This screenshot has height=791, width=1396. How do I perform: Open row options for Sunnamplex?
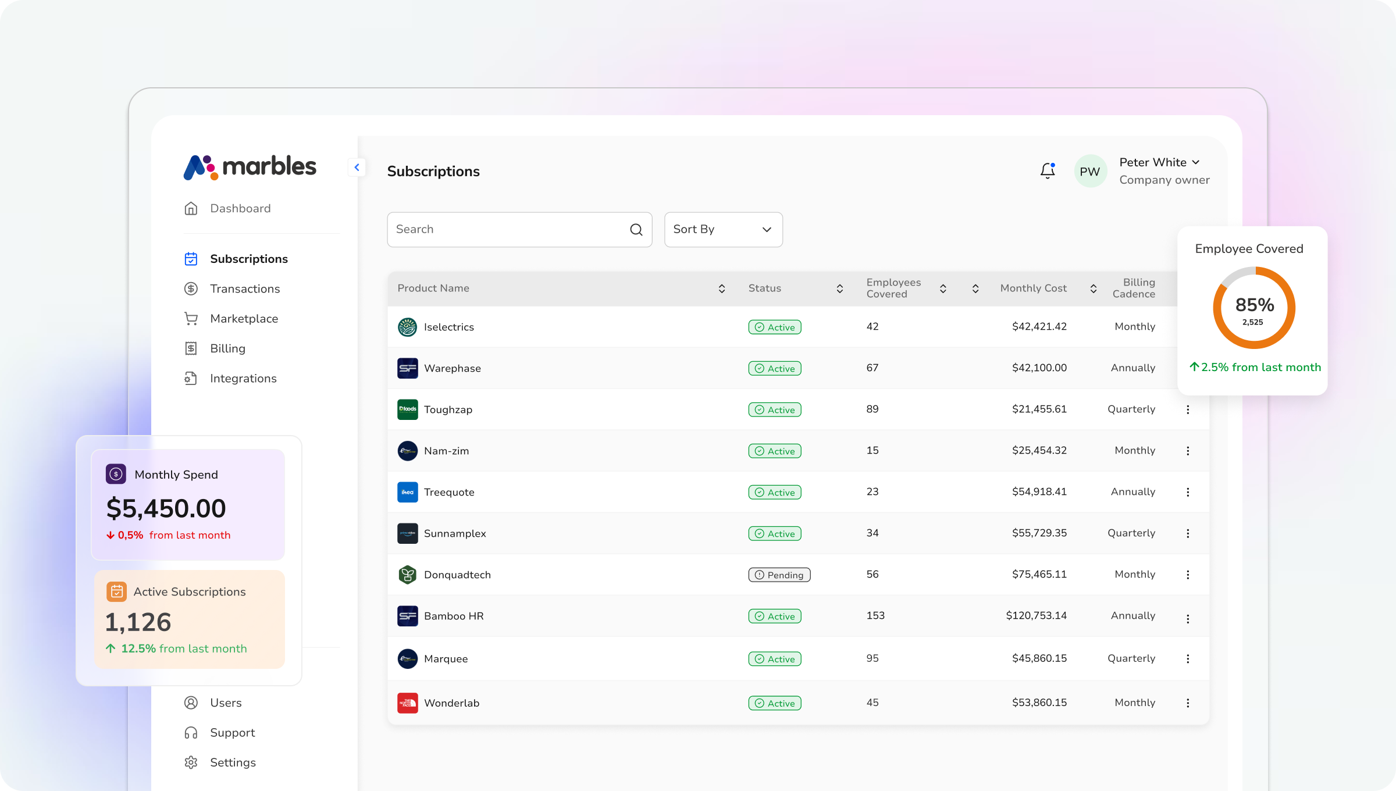[x=1188, y=533]
